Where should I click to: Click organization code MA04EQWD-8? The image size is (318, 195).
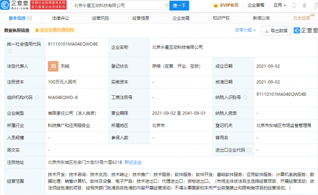click(x=63, y=97)
